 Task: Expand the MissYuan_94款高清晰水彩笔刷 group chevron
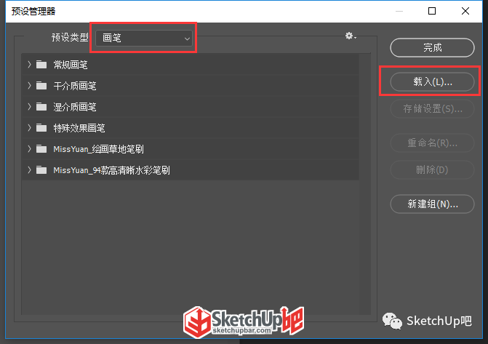29,170
